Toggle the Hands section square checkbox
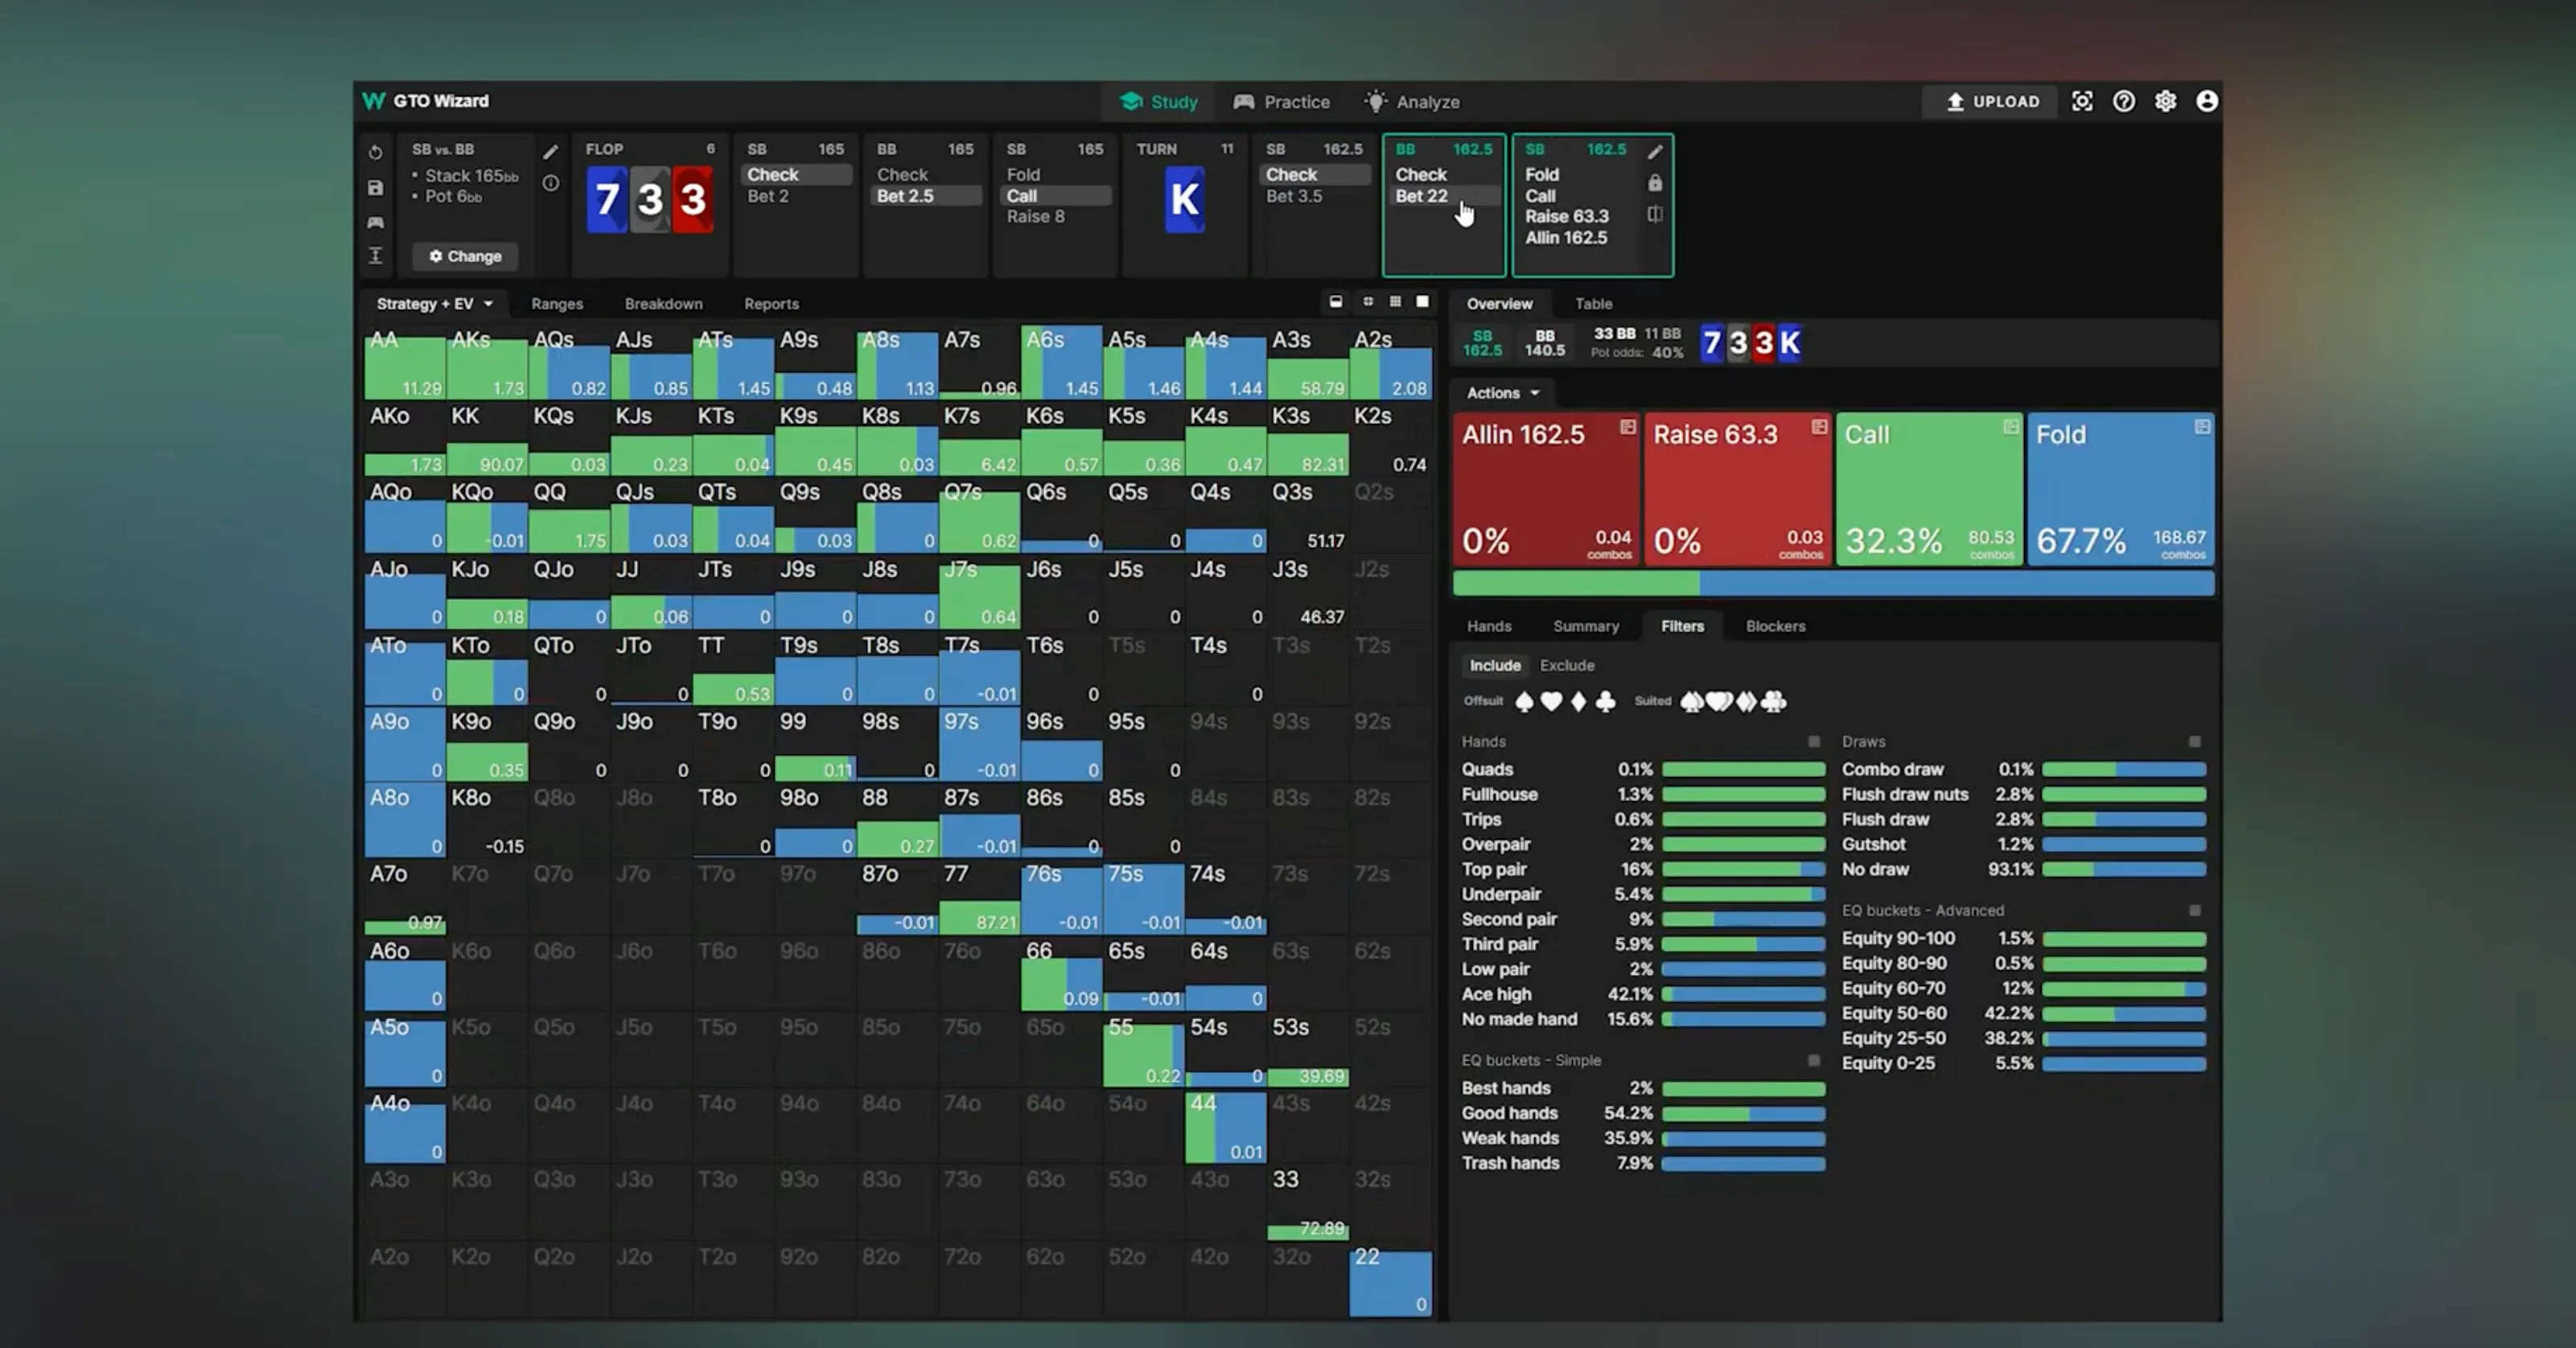The height and width of the screenshot is (1348, 2576). [x=1814, y=742]
